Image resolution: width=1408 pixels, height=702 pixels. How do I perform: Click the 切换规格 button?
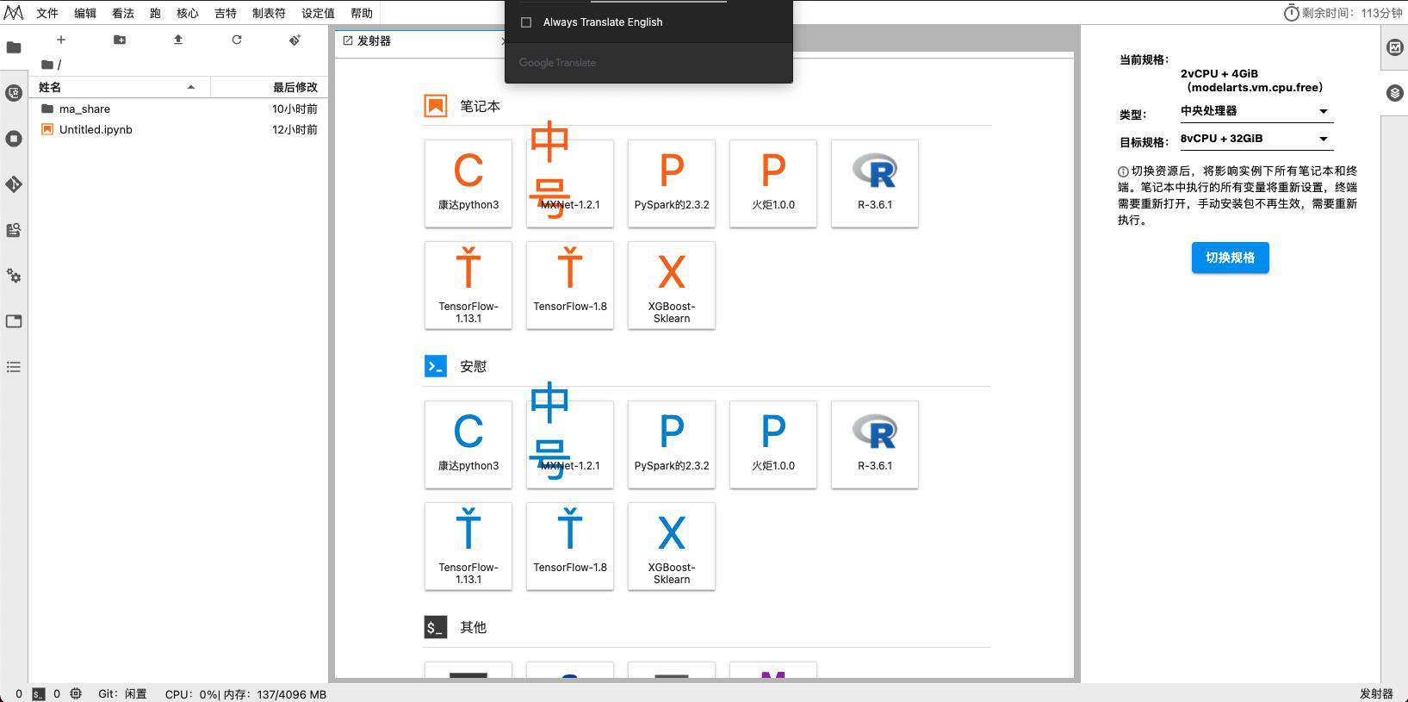1230,258
